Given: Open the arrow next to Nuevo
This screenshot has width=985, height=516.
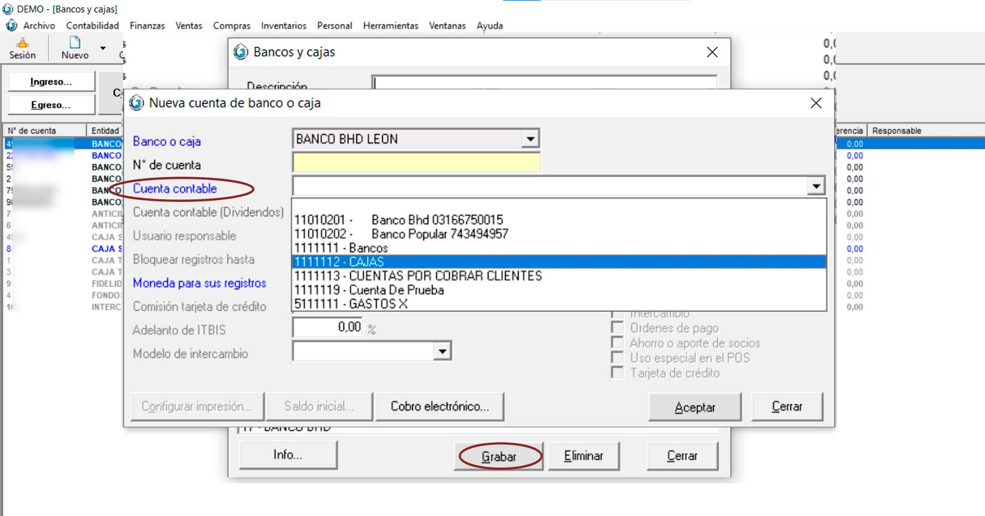Looking at the screenshot, I should coord(103,48).
